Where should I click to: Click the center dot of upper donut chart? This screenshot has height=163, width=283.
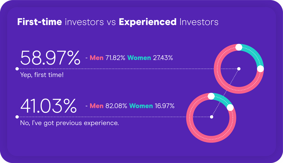(239, 69)
